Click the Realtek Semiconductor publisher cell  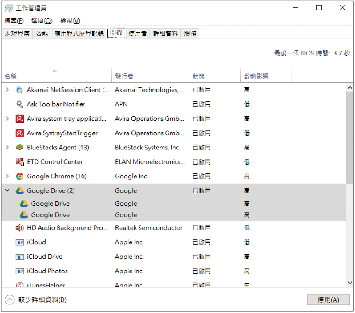(x=149, y=228)
